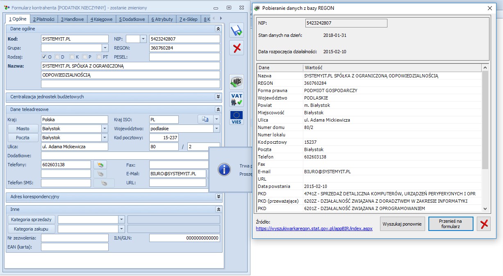Select the 1 Ogólne tab
The height and width of the screenshot is (276, 503).
point(18,19)
